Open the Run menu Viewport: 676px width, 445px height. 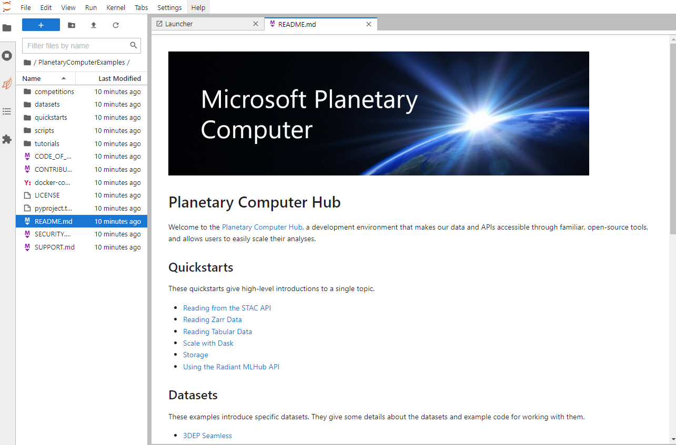91,7
